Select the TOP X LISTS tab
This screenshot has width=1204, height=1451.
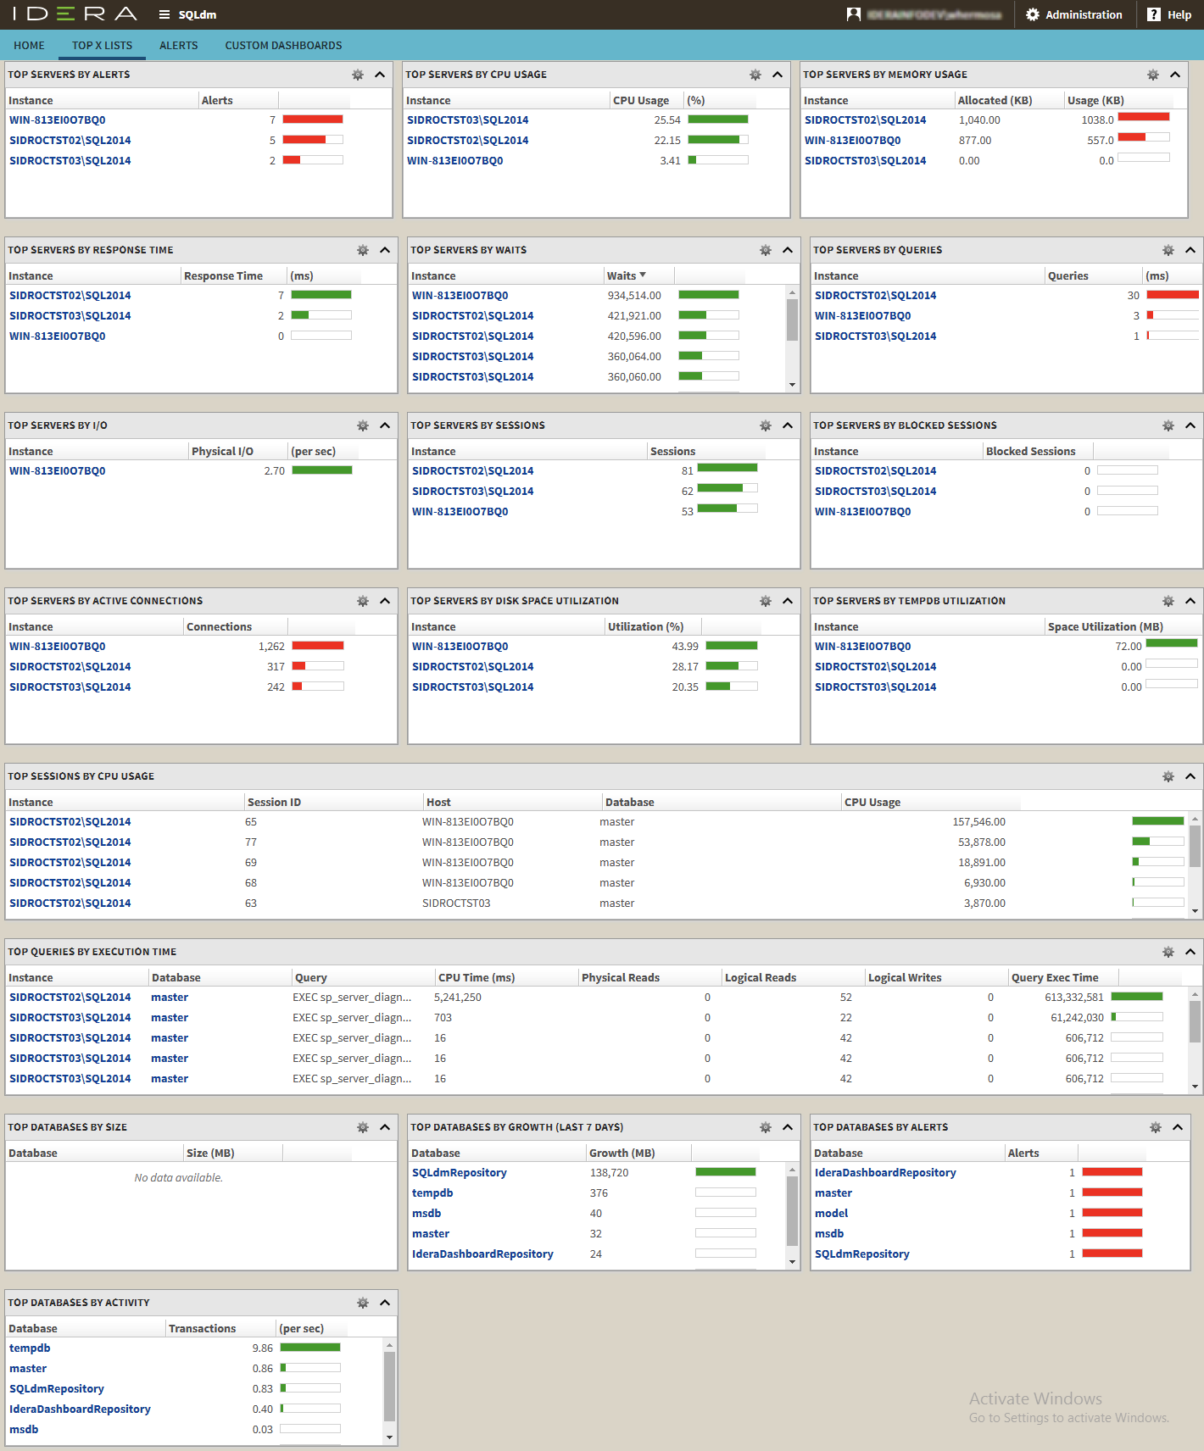point(102,46)
